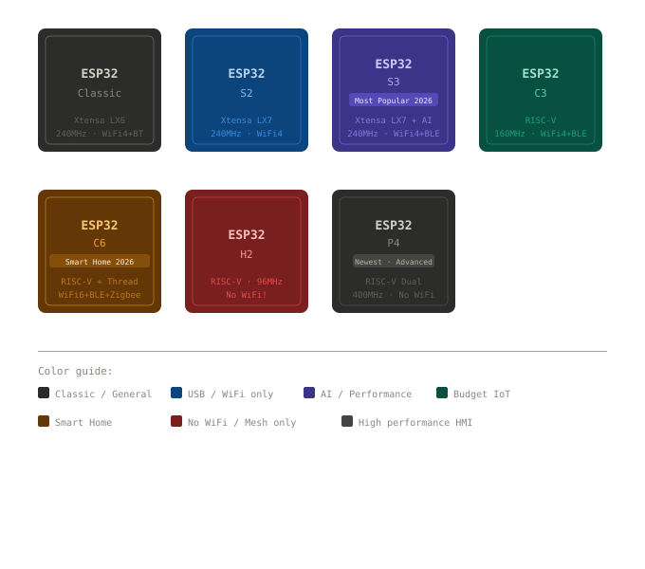
Task: Click '240MHz · WiFi4+BT' spec text
Action: (x=100, y=133)
